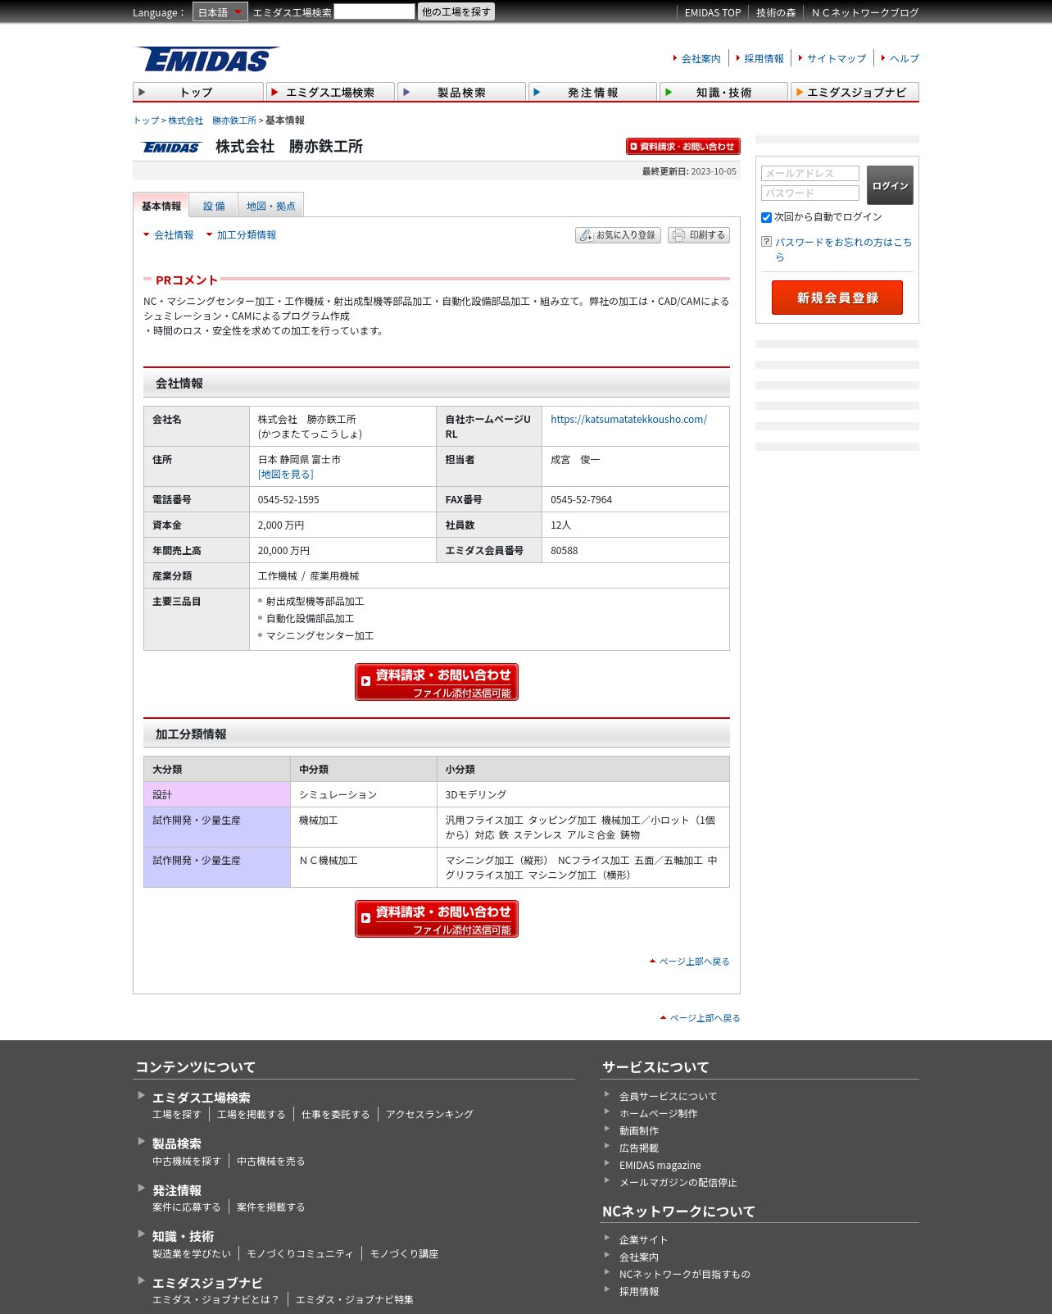
Task: Open パスワードをお忘れの方はこちら link
Action: click(x=843, y=249)
